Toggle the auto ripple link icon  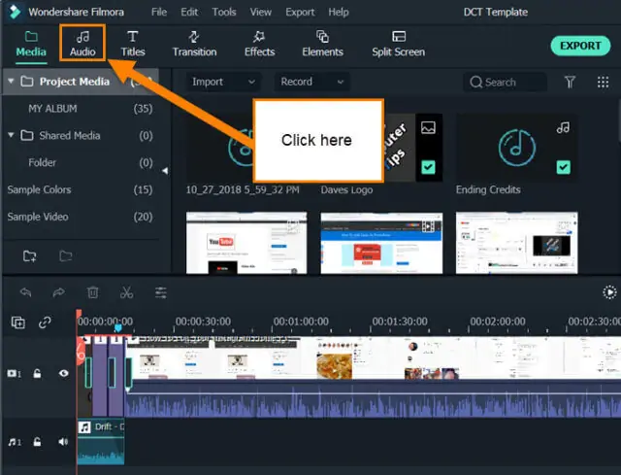pos(45,322)
